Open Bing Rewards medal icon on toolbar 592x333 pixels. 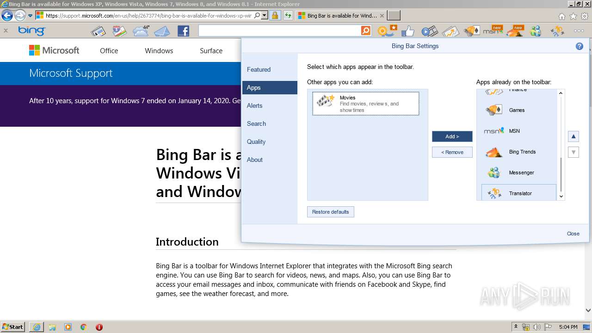(x=387, y=31)
